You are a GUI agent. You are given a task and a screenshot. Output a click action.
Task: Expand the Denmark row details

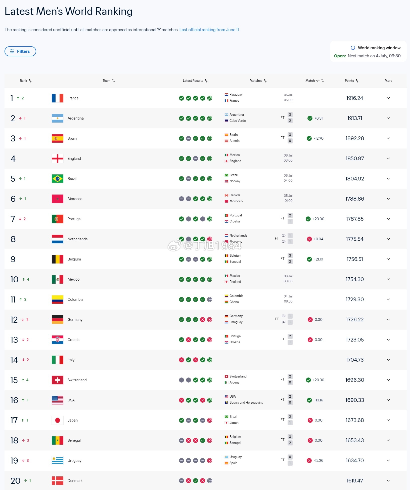coord(388,481)
